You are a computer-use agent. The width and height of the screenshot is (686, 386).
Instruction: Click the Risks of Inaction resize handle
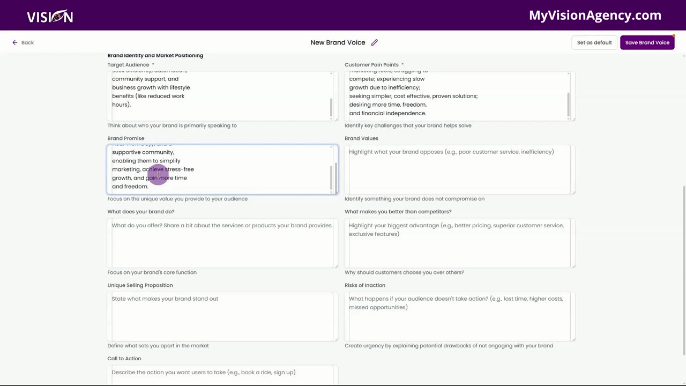coord(573,339)
